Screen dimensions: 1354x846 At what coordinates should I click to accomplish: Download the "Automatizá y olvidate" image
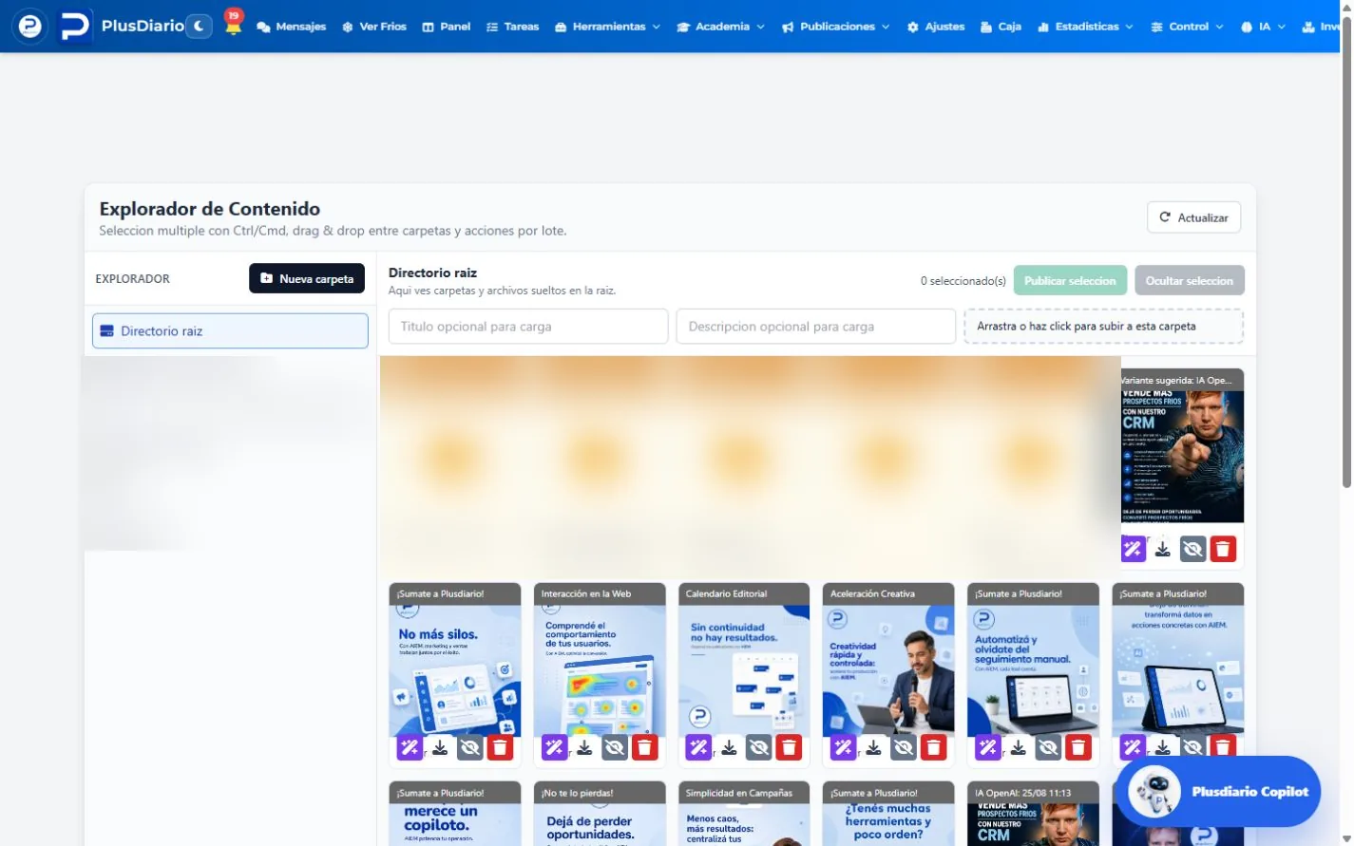1018,747
